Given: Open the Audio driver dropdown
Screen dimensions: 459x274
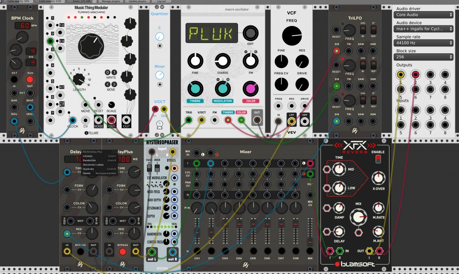Looking at the screenshot, I should click(423, 15).
